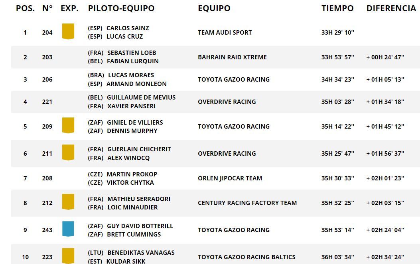Screen dimensions: 420x264
Task: Click the DIFERENCIA column header
Action: [x=391, y=8]
